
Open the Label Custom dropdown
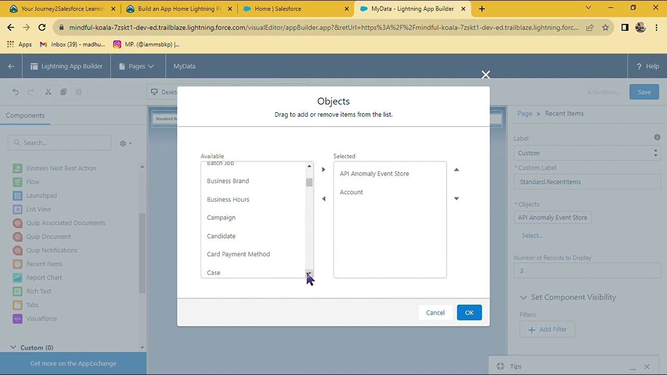(587, 153)
